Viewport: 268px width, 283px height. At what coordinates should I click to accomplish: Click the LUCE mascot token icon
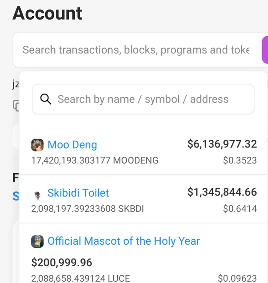point(37,241)
